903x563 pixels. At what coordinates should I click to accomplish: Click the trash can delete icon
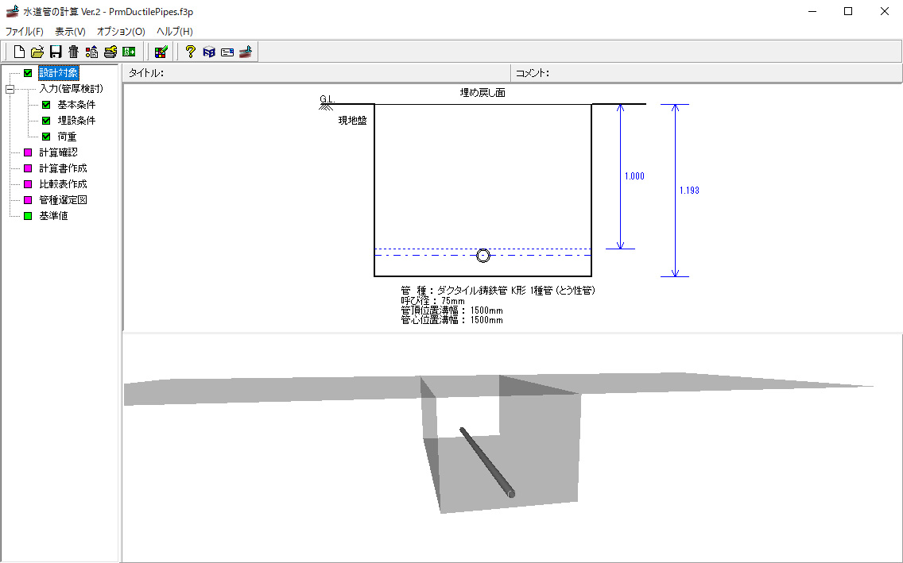[73, 52]
